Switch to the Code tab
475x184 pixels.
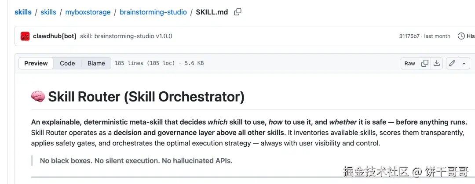click(x=67, y=63)
